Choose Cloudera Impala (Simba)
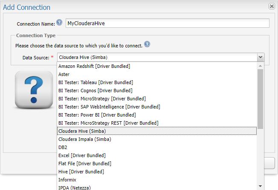278x190 pixels. (x=157, y=139)
